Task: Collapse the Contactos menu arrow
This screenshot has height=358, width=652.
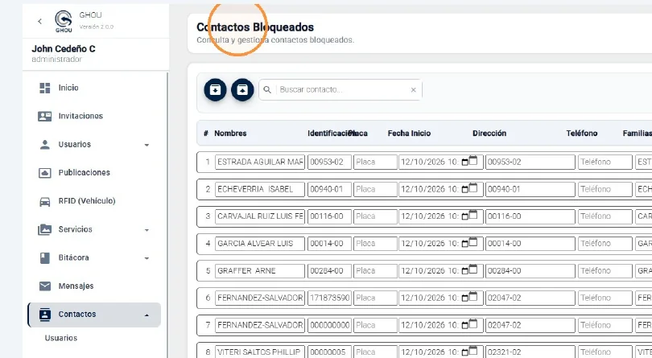Action: click(146, 315)
